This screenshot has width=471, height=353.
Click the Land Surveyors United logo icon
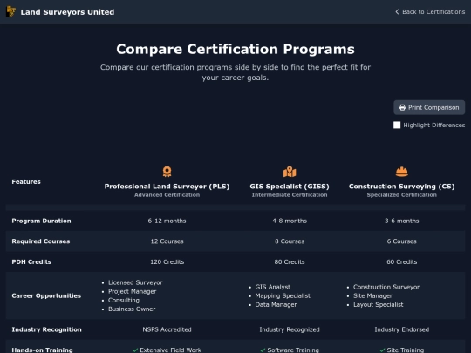pos(10,11)
